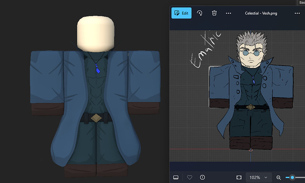305x183 pixels.
Task: Click the character artwork in the Photos viewer
Action: pyautogui.click(x=251, y=90)
